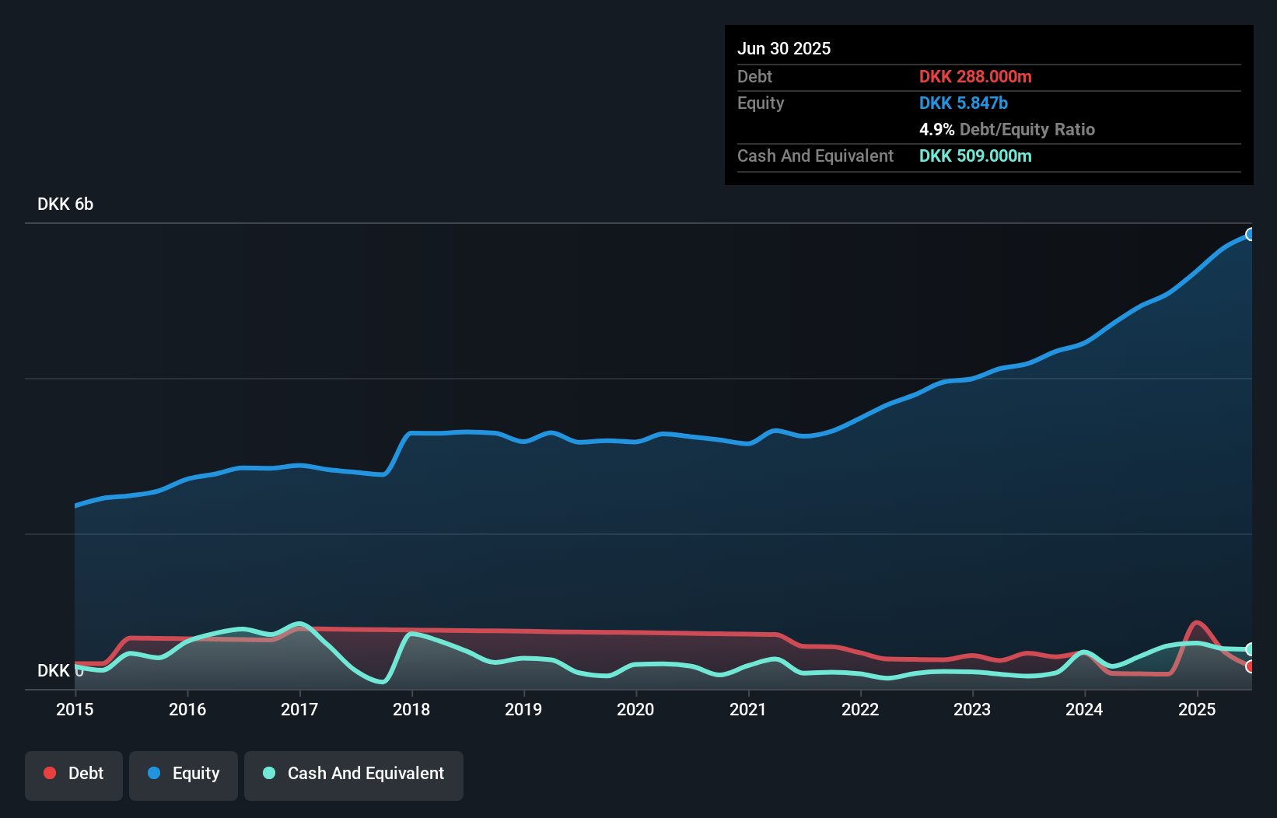Click the 2018 x-axis label
Viewport: 1277px width, 818px height.
click(x=411, y=709)
